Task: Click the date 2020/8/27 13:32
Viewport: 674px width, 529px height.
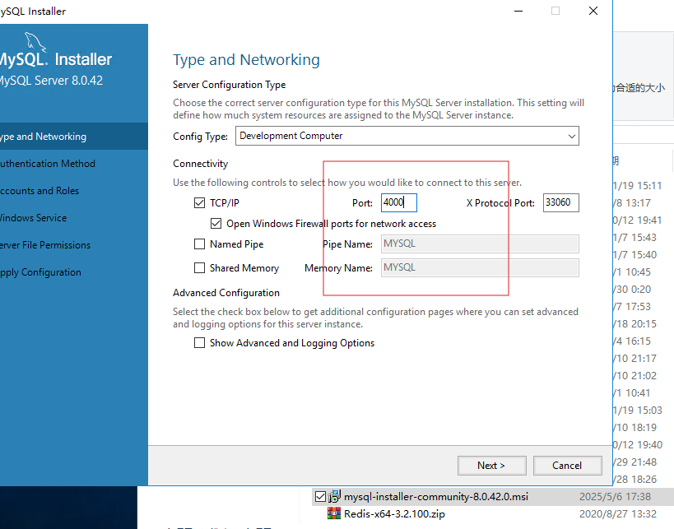Action: [x=618, y=514]
